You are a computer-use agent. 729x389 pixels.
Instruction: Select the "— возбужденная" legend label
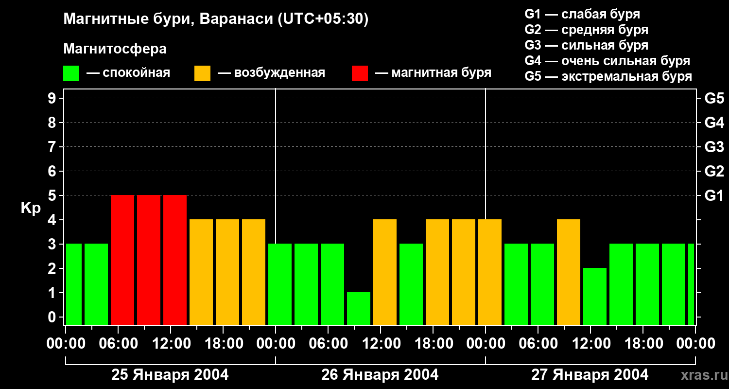click(271, 73)
